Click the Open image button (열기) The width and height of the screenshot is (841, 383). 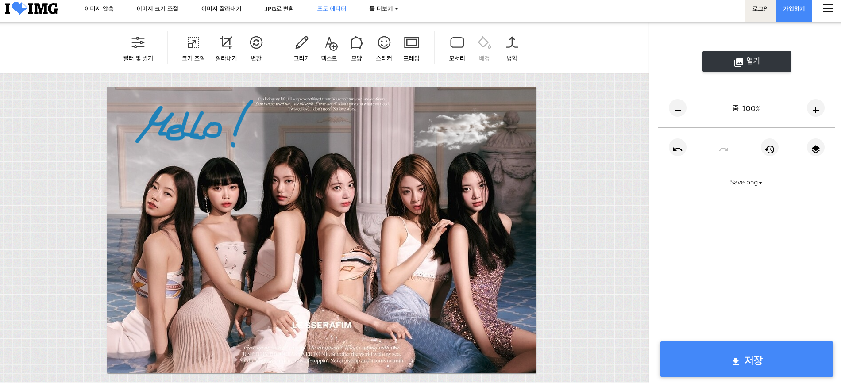747,61
